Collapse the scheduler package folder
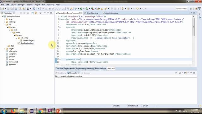Image resolution: width=202 pixels, height=114 pixels. (17, 38)
